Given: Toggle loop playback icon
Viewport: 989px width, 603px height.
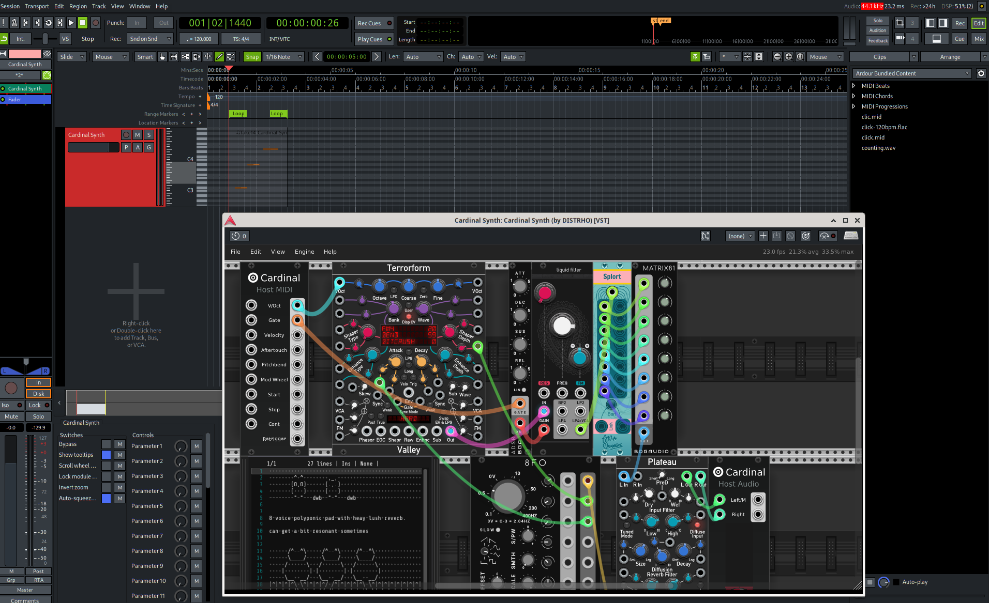Looking at the screenshot, I should (x=48, y=23).
